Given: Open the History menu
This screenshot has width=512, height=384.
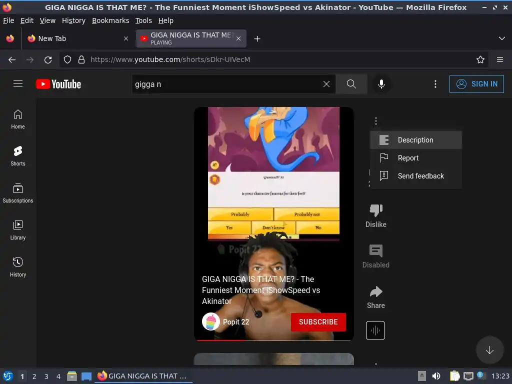Looking at the screenshot, I should tap(74, 20).
